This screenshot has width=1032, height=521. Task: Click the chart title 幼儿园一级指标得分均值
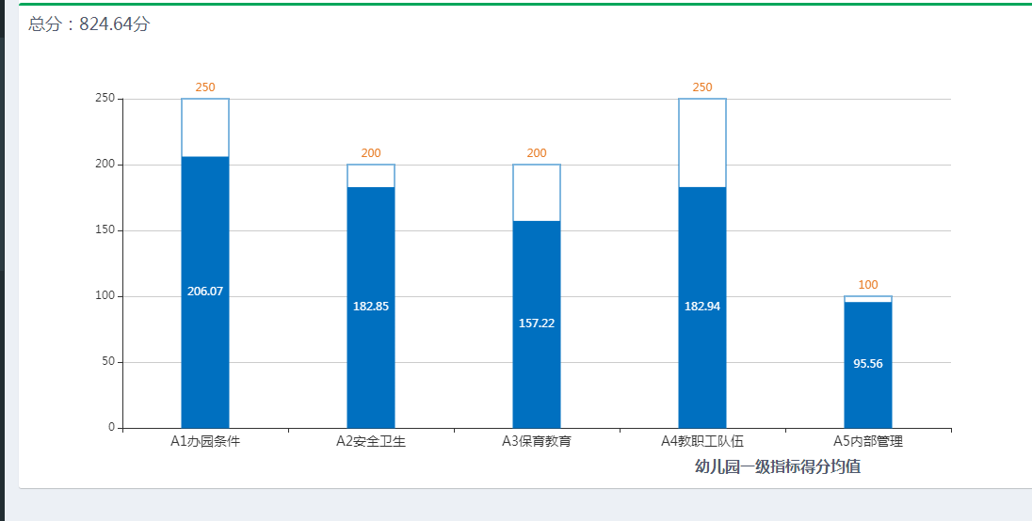click(x=778, y=466)
